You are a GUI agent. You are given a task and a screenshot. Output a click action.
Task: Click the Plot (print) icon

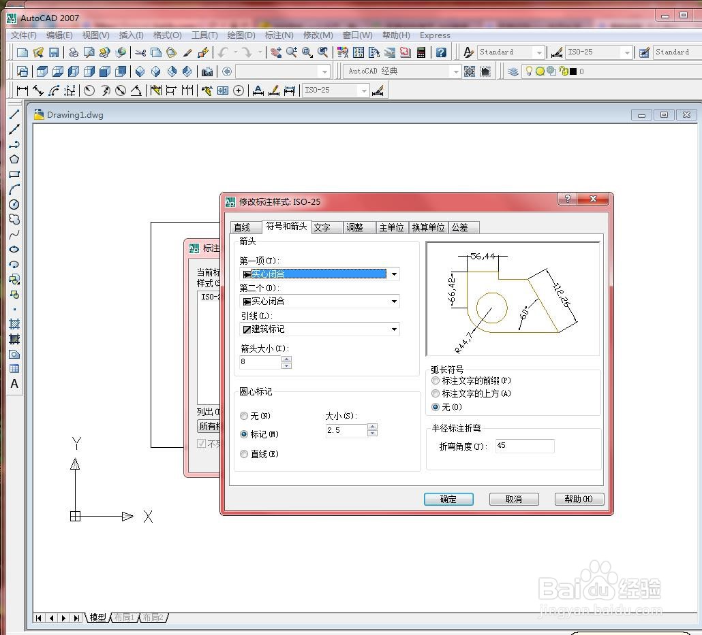[74, 52]
